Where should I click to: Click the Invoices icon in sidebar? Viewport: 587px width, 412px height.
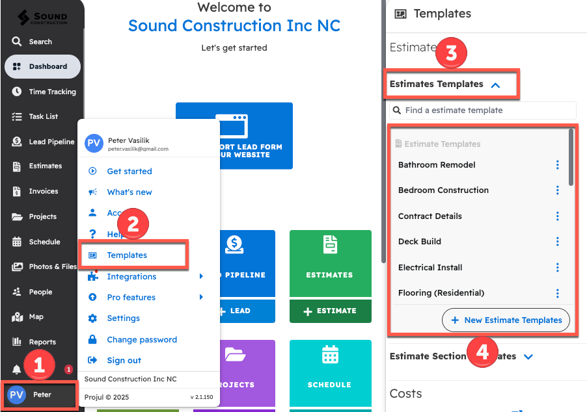[17, 192]
